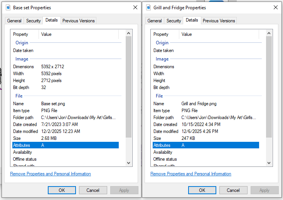The width and height of the screenshot is (283, 200).
Task: Open Remove Properties link in Grill and Fridge dialog
Action: (191, 174)
